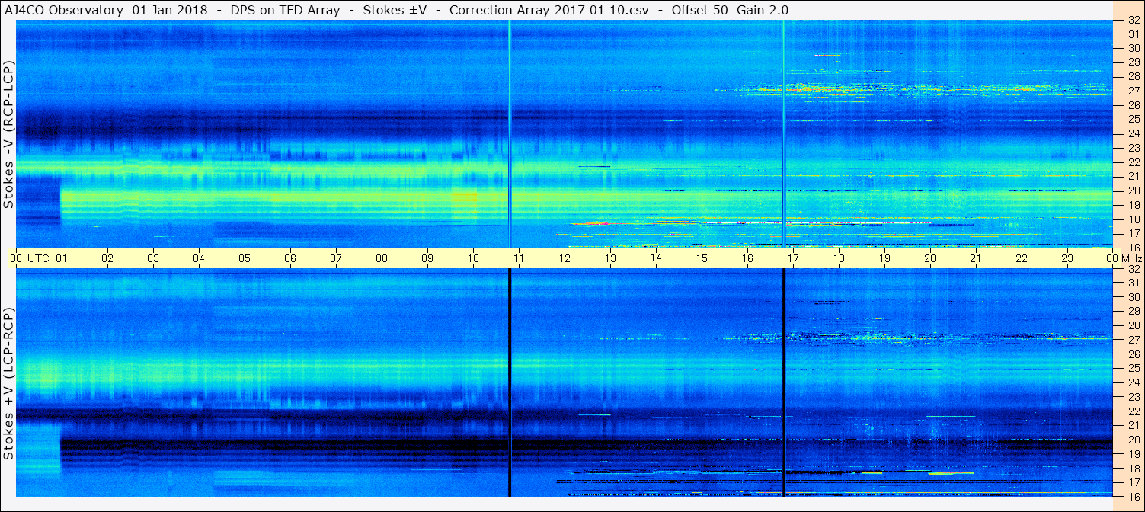The height and width of the screenshot is (512, 1145).
Task: Select the 09 hour tick on the time axis
Action: (x=427, y=258)
